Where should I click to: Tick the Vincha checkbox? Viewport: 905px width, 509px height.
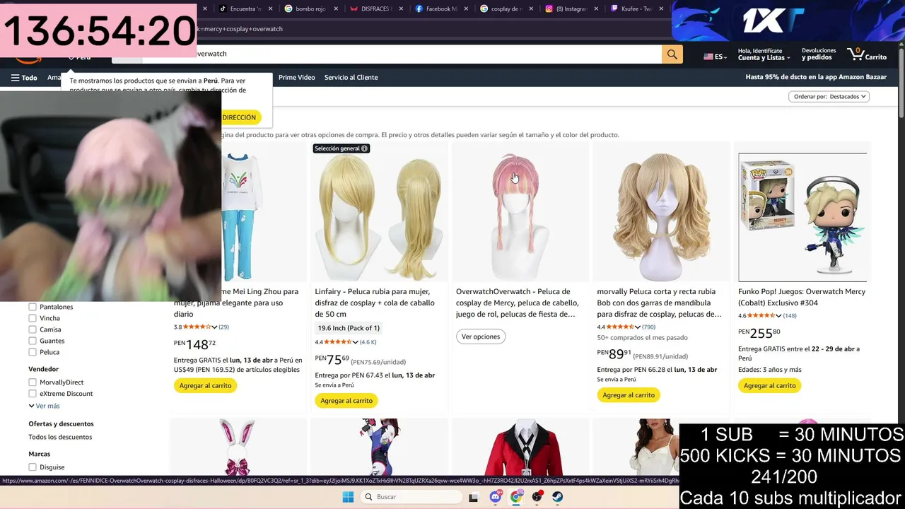click(33, 318)
